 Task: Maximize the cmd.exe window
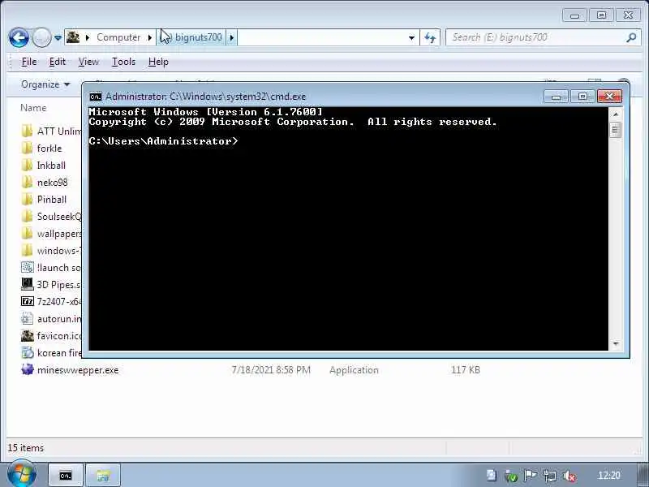(582, 97)
